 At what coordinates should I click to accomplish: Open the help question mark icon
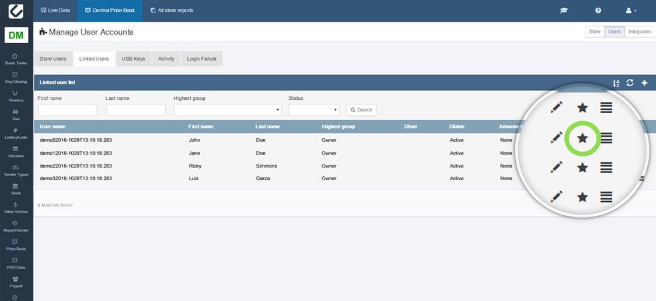pyautogui.click(x=598, y=10)
